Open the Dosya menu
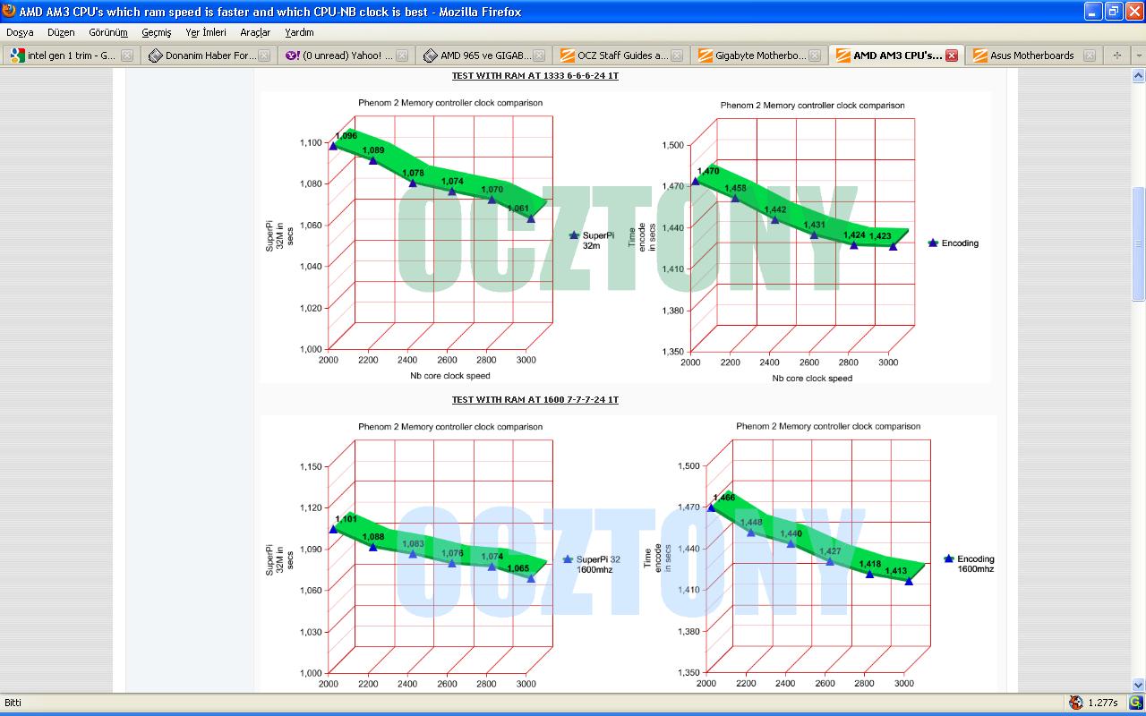 click(20, 32)
